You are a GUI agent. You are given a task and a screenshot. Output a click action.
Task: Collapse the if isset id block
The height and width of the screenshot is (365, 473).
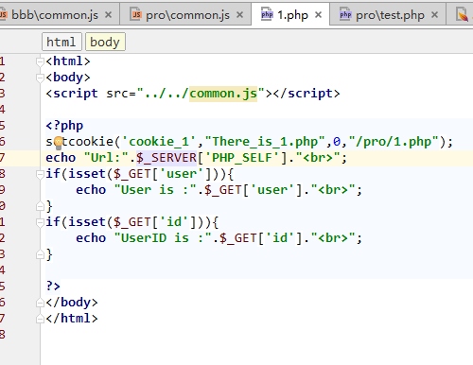tap(40, 222)
